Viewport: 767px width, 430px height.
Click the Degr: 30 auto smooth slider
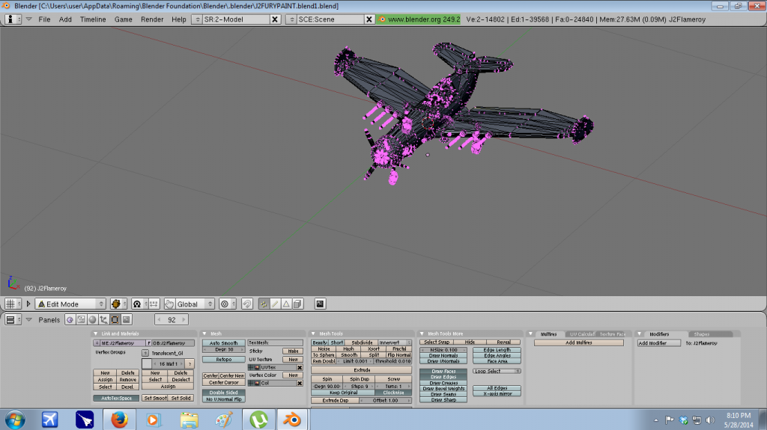[x=223, y=350]
